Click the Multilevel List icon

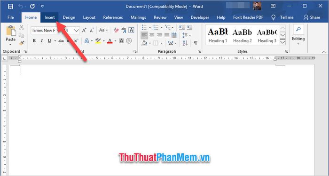168,27
